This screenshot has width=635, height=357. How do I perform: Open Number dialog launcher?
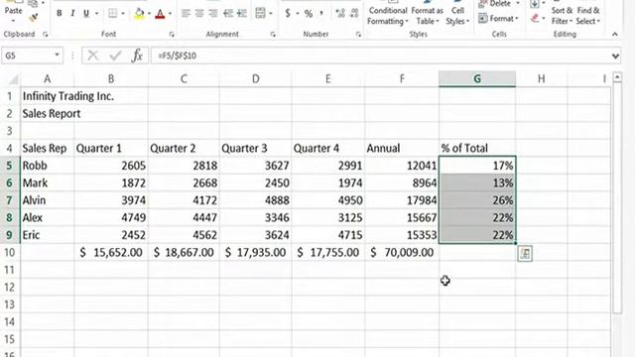(x=358, y=35)
